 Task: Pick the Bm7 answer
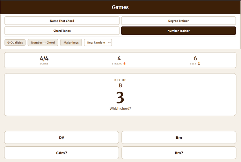click(179, 153)
